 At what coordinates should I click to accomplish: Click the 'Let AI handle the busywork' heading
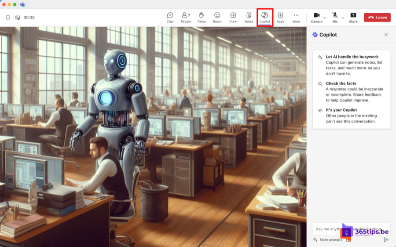point(352,57)
